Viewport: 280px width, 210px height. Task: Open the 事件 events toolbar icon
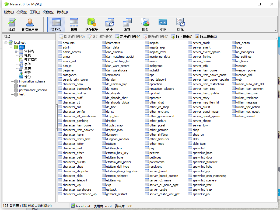coord(109,24)
